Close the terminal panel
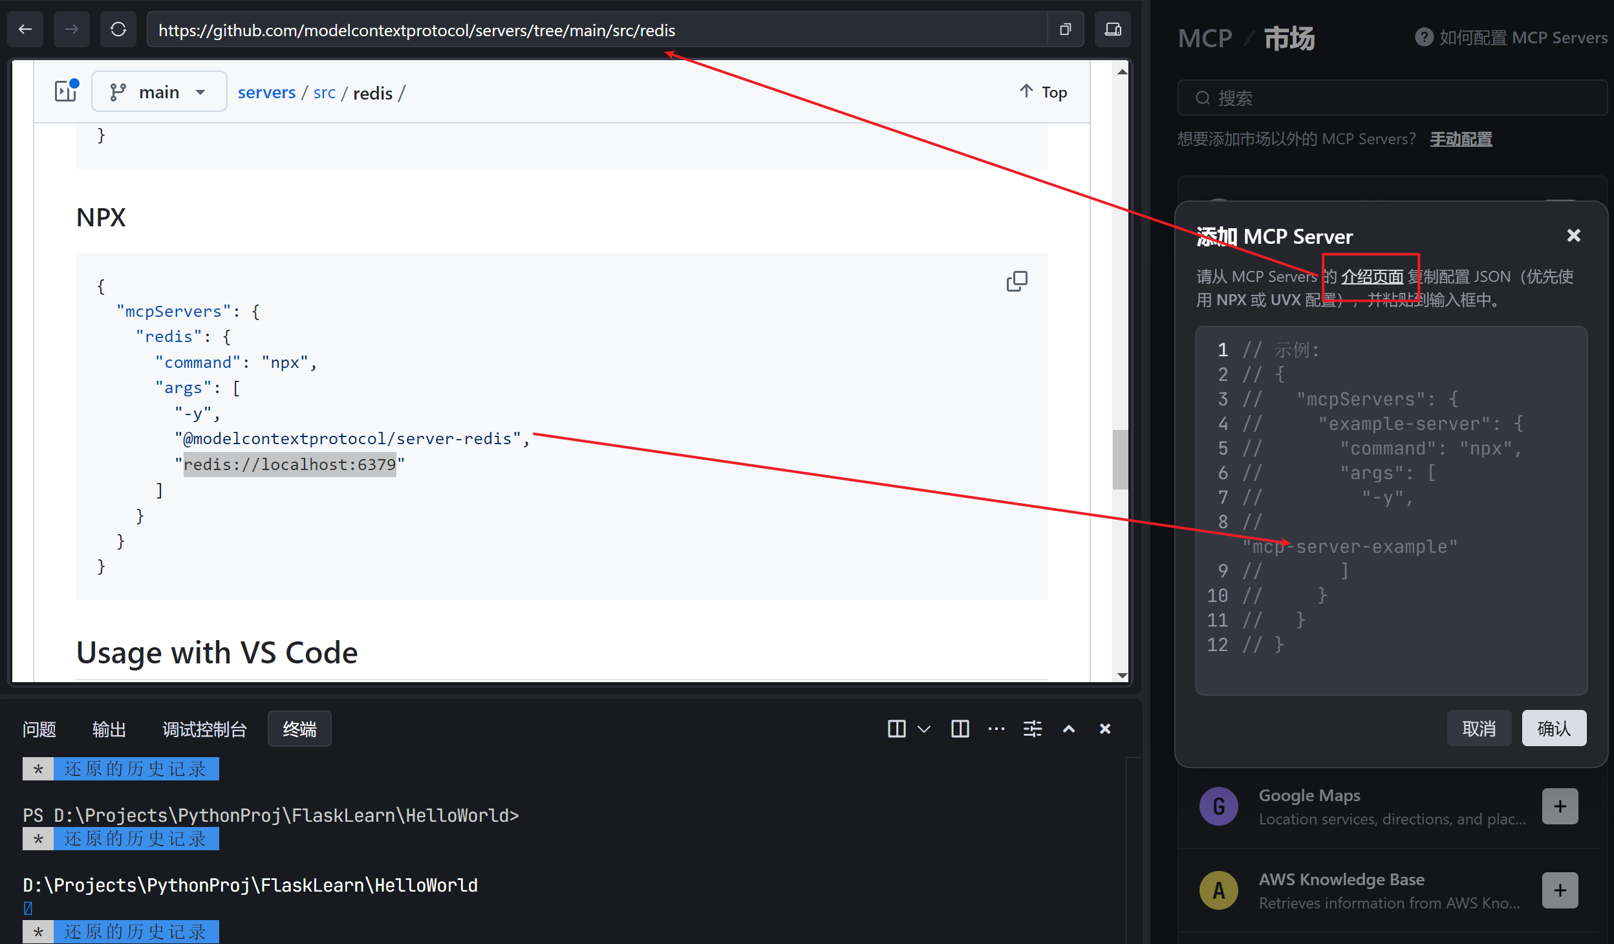This screenshot has height=944, width=1614. click(x=1105, y=729)
